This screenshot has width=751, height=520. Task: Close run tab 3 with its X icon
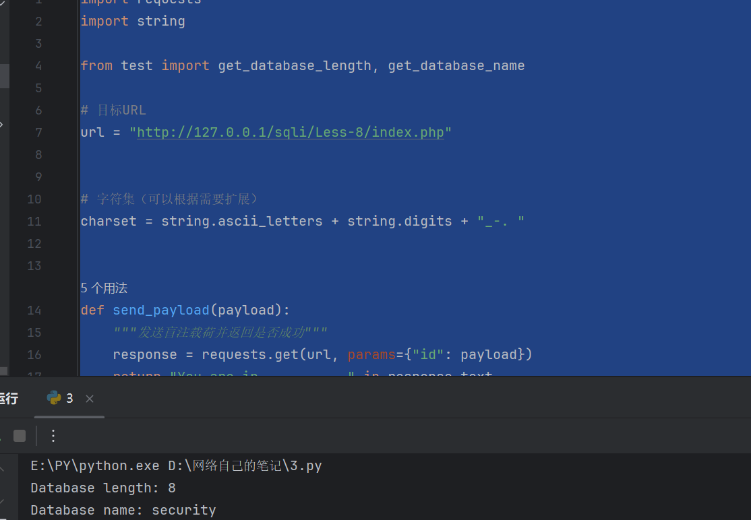tap(90, 398)
